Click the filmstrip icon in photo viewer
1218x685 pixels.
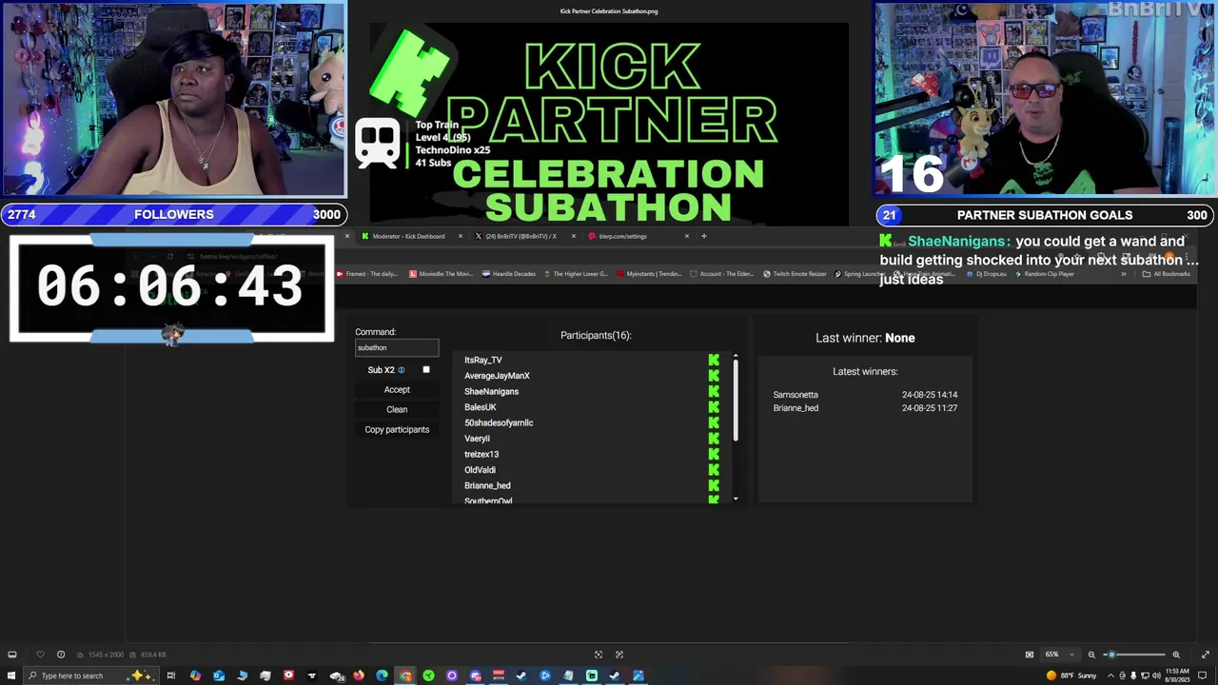[x=11, y=655]
